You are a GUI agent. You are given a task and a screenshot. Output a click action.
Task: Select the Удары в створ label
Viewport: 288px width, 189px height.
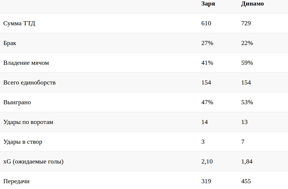23,142
